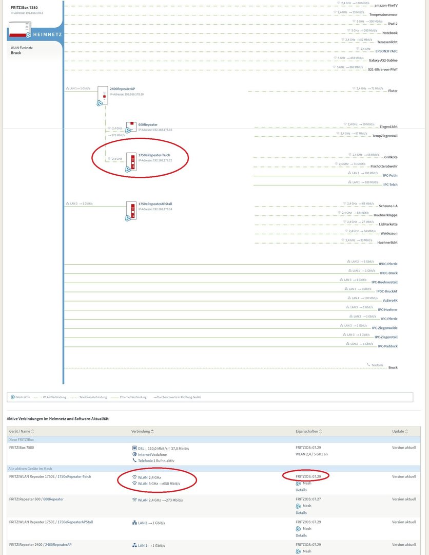Click the WLAN icon in the 600Repeater row

134,500
